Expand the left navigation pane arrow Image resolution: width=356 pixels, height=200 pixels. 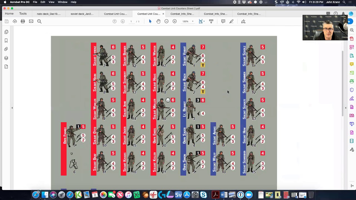[x=12, y=108]
